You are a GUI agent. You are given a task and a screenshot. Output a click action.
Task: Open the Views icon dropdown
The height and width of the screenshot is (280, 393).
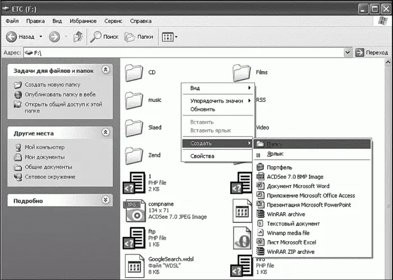click(x=170, y=36)
